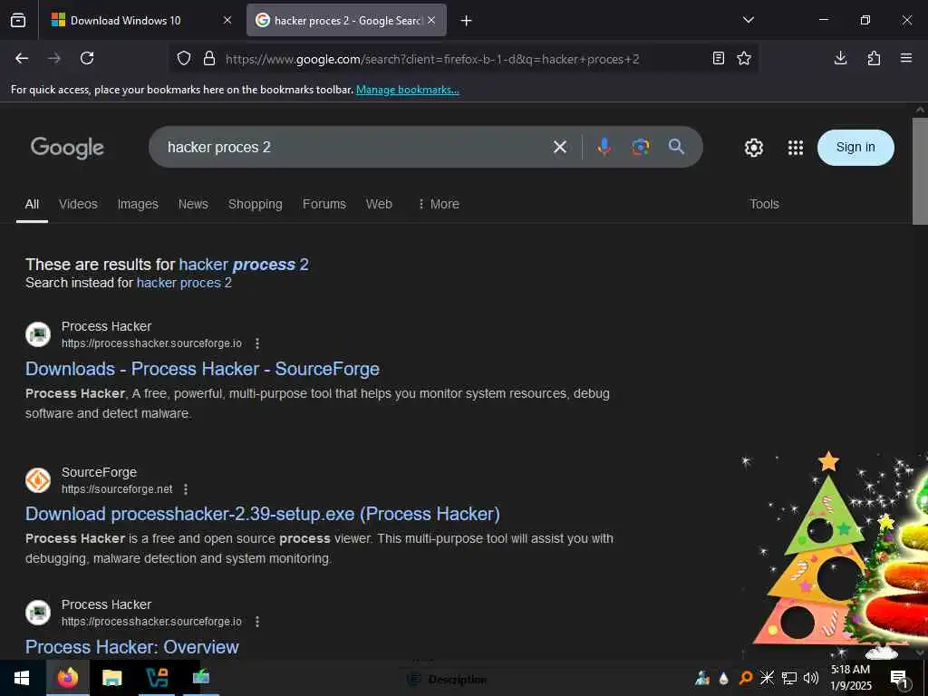This screenshot has width=928, height=696.
Task: Open Google quick settings gear
Action: 753,148
